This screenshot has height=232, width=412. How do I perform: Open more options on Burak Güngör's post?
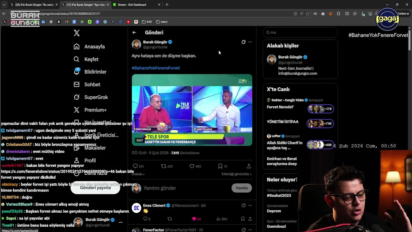coord(250,42)
